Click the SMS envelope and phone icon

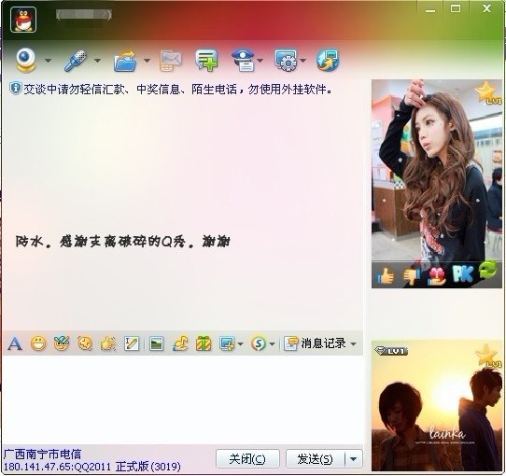pyautogui.click(x=171, y=61)
